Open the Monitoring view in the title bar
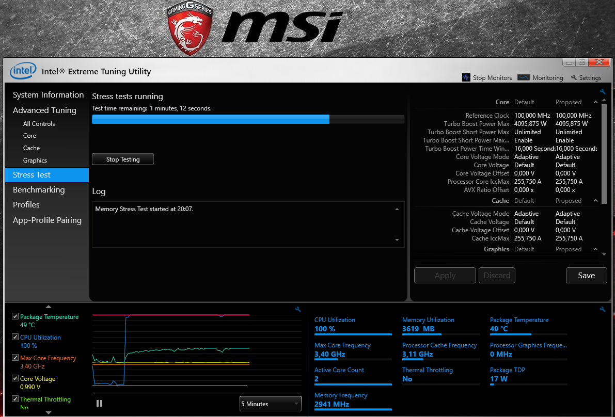 click(540, 77)
